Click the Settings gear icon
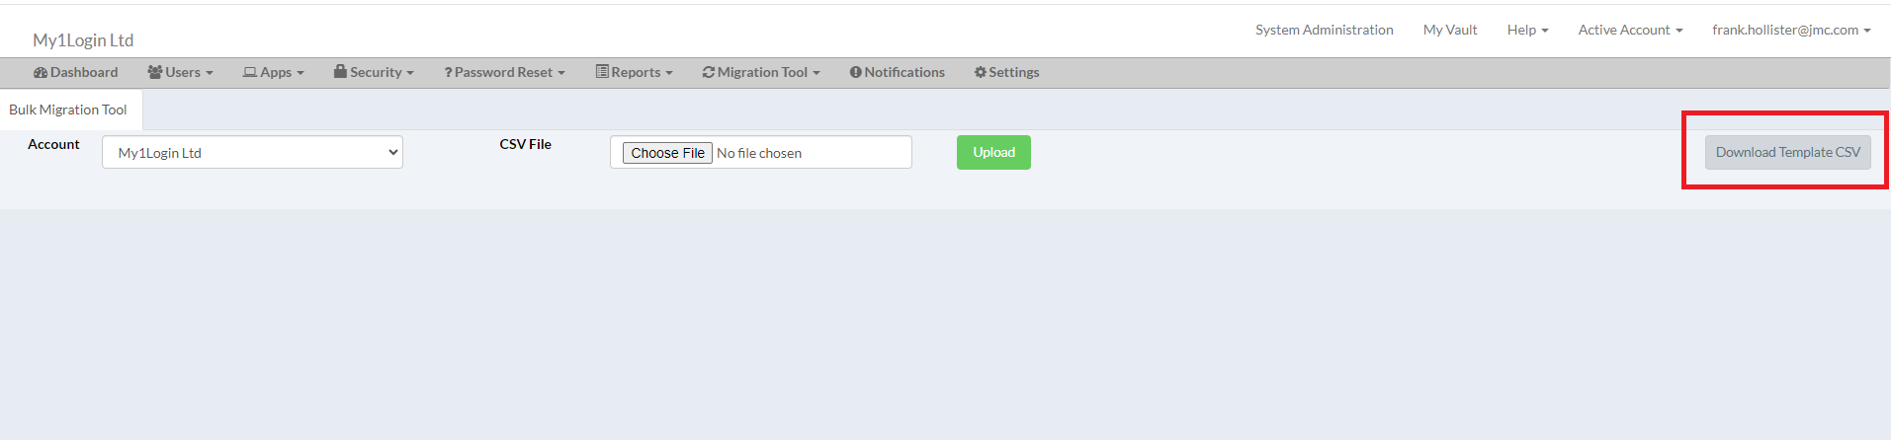The image size is (1891, 440). tap(981, 73)
